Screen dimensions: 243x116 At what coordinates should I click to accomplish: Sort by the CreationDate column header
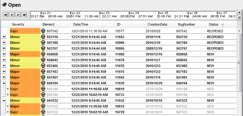pyautogui.click(x=160, y=24)
